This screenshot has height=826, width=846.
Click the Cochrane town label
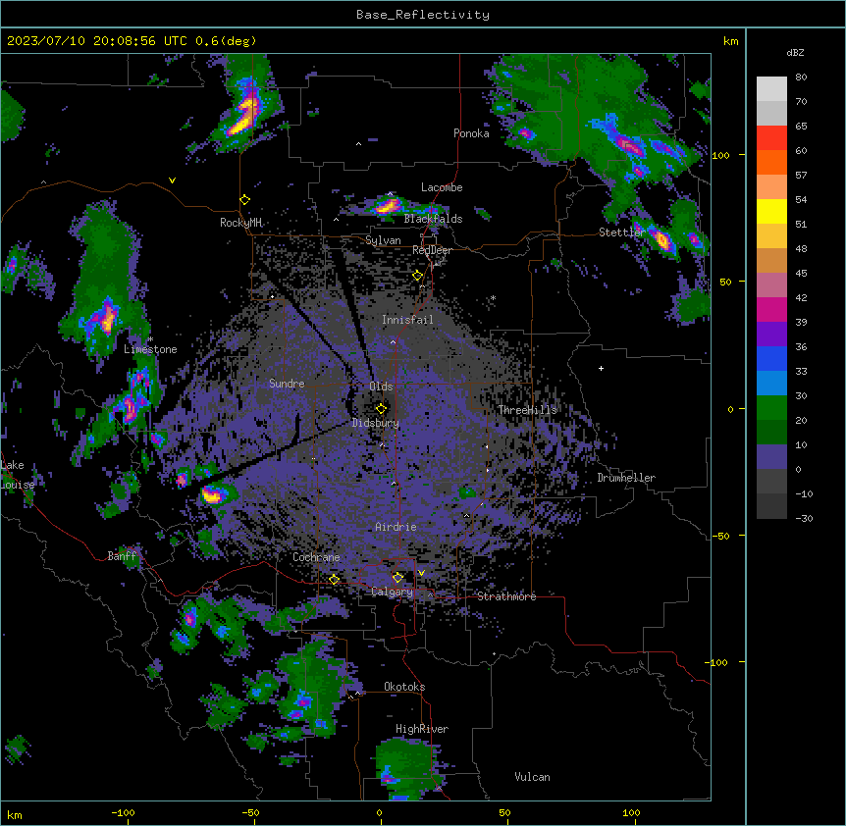tap(316, 557)
